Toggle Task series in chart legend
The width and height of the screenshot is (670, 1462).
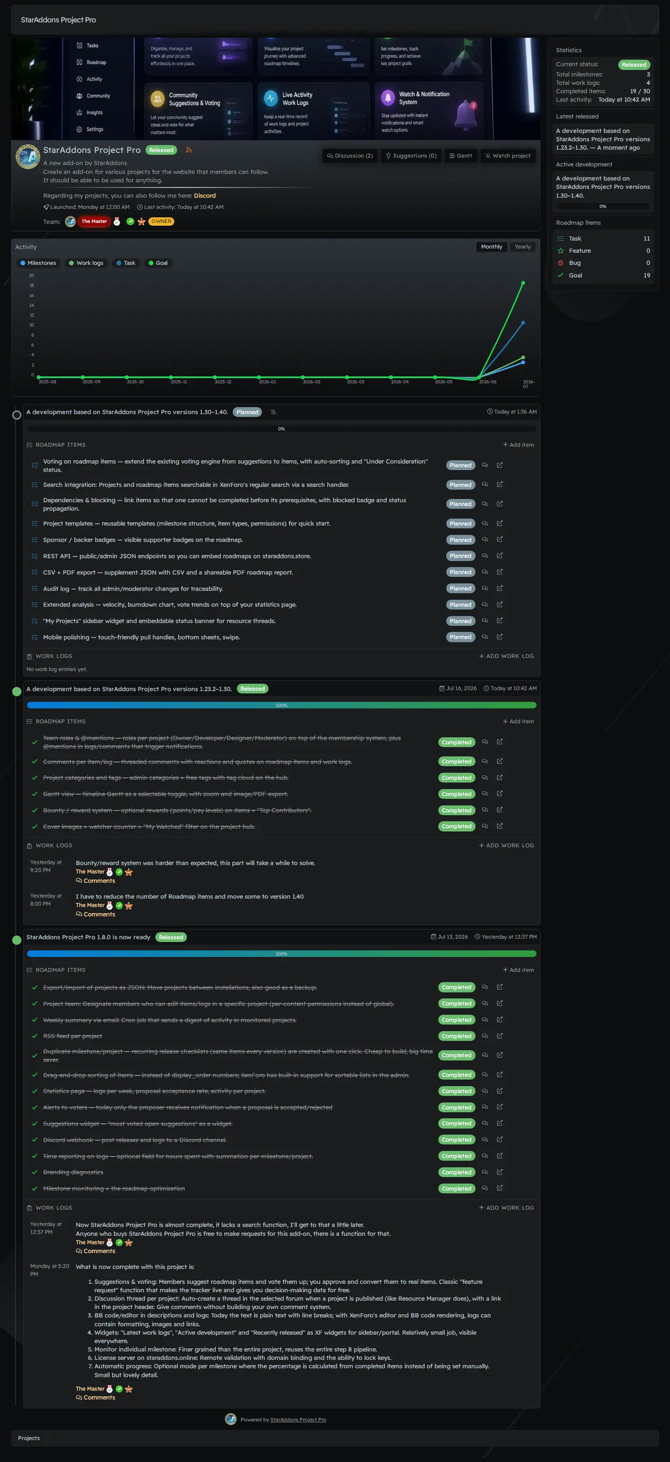tap(125, 263)
